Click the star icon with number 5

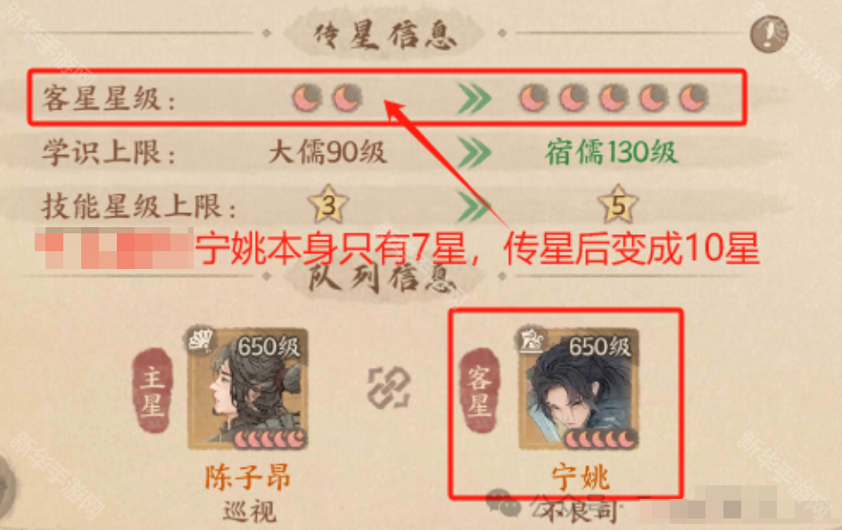pyautogui.click(x=618, y=204)
